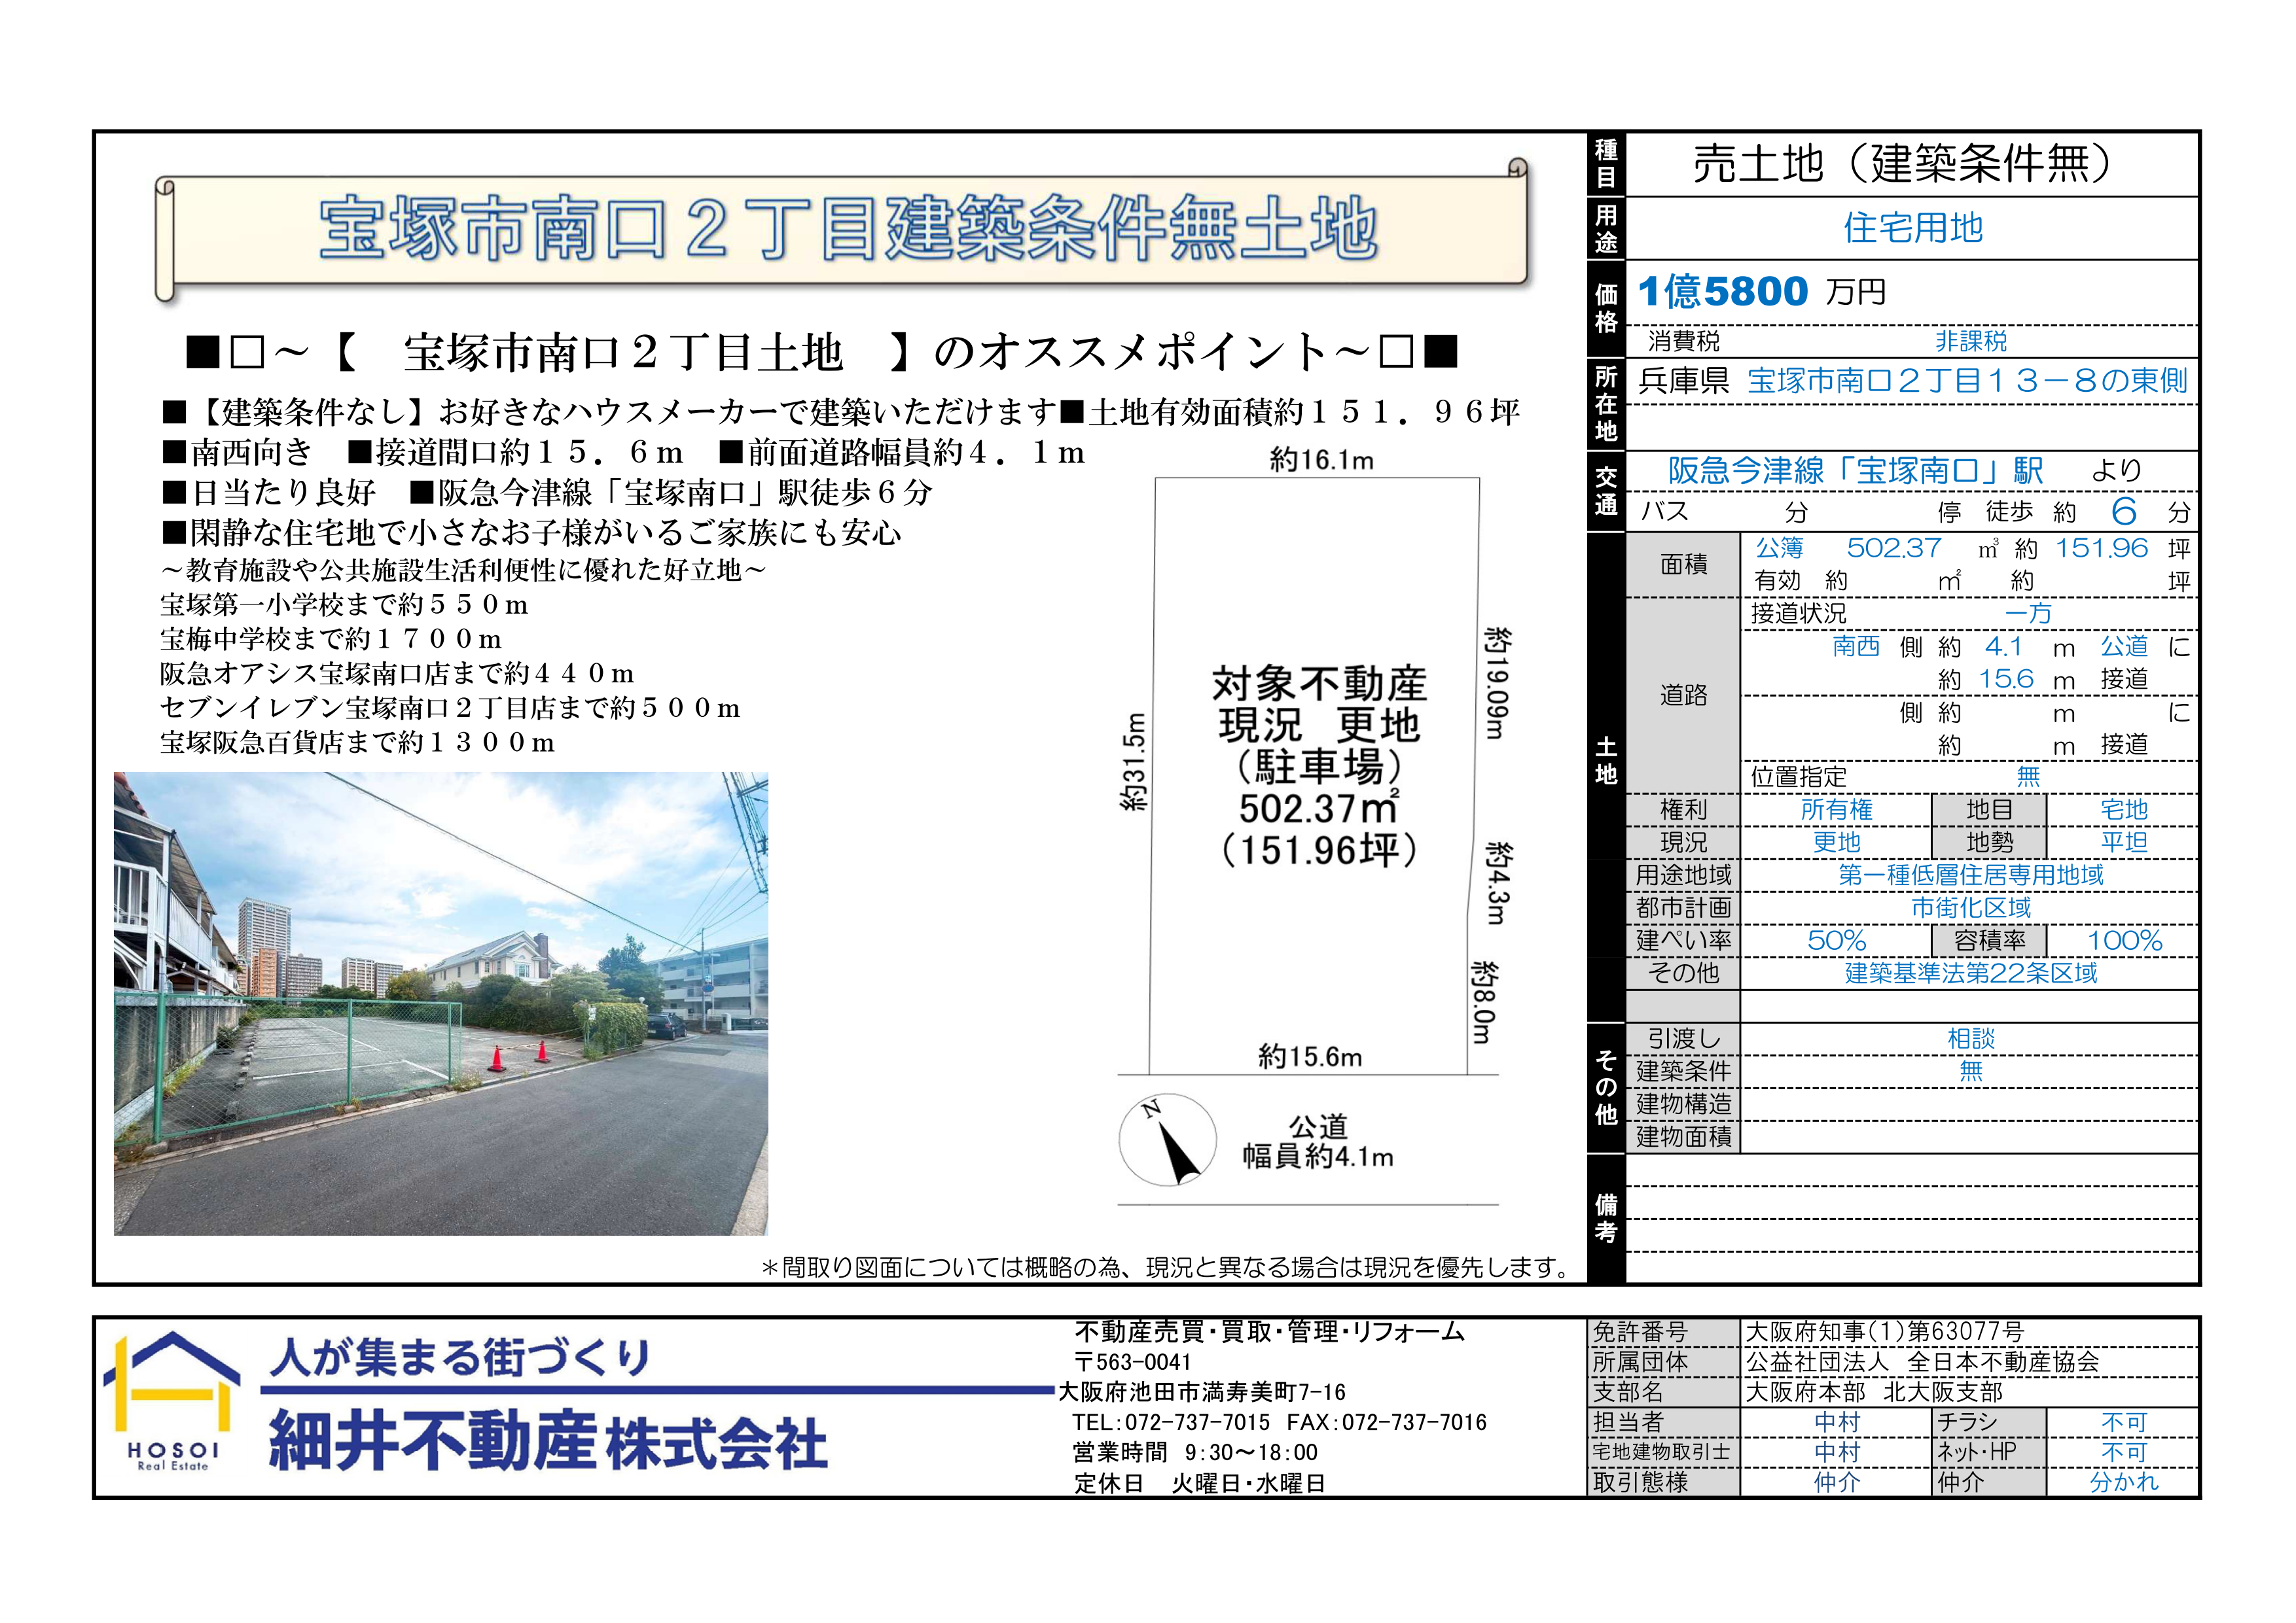
Task: Click the station name 阪急今津線「宝塚南口」駅
Action: point(1855,470)
